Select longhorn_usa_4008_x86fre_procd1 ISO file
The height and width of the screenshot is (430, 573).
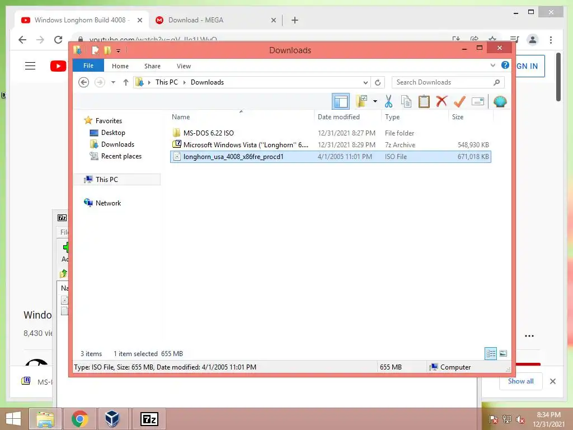(330, 157)
